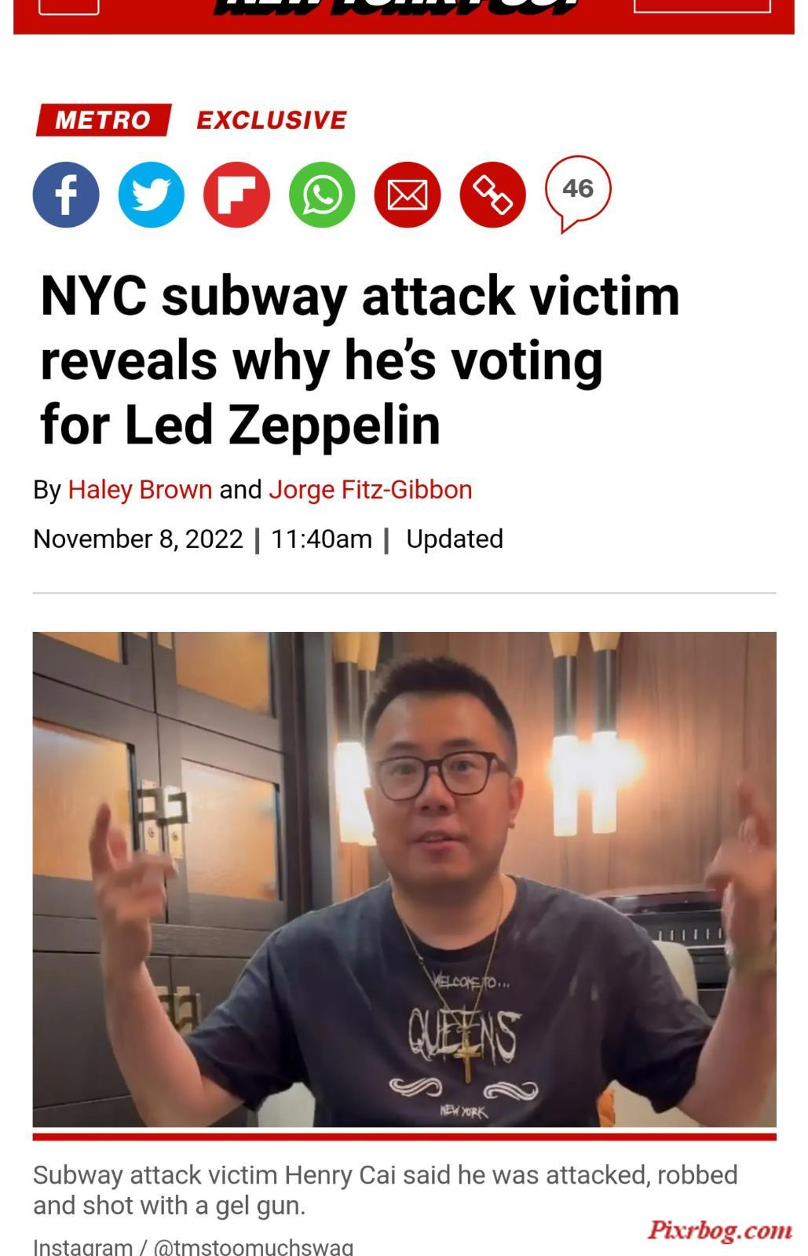Open Instagram credit @tmstoomuchswag
The height and width of the screenshot is (1256, 808).
193,1247
